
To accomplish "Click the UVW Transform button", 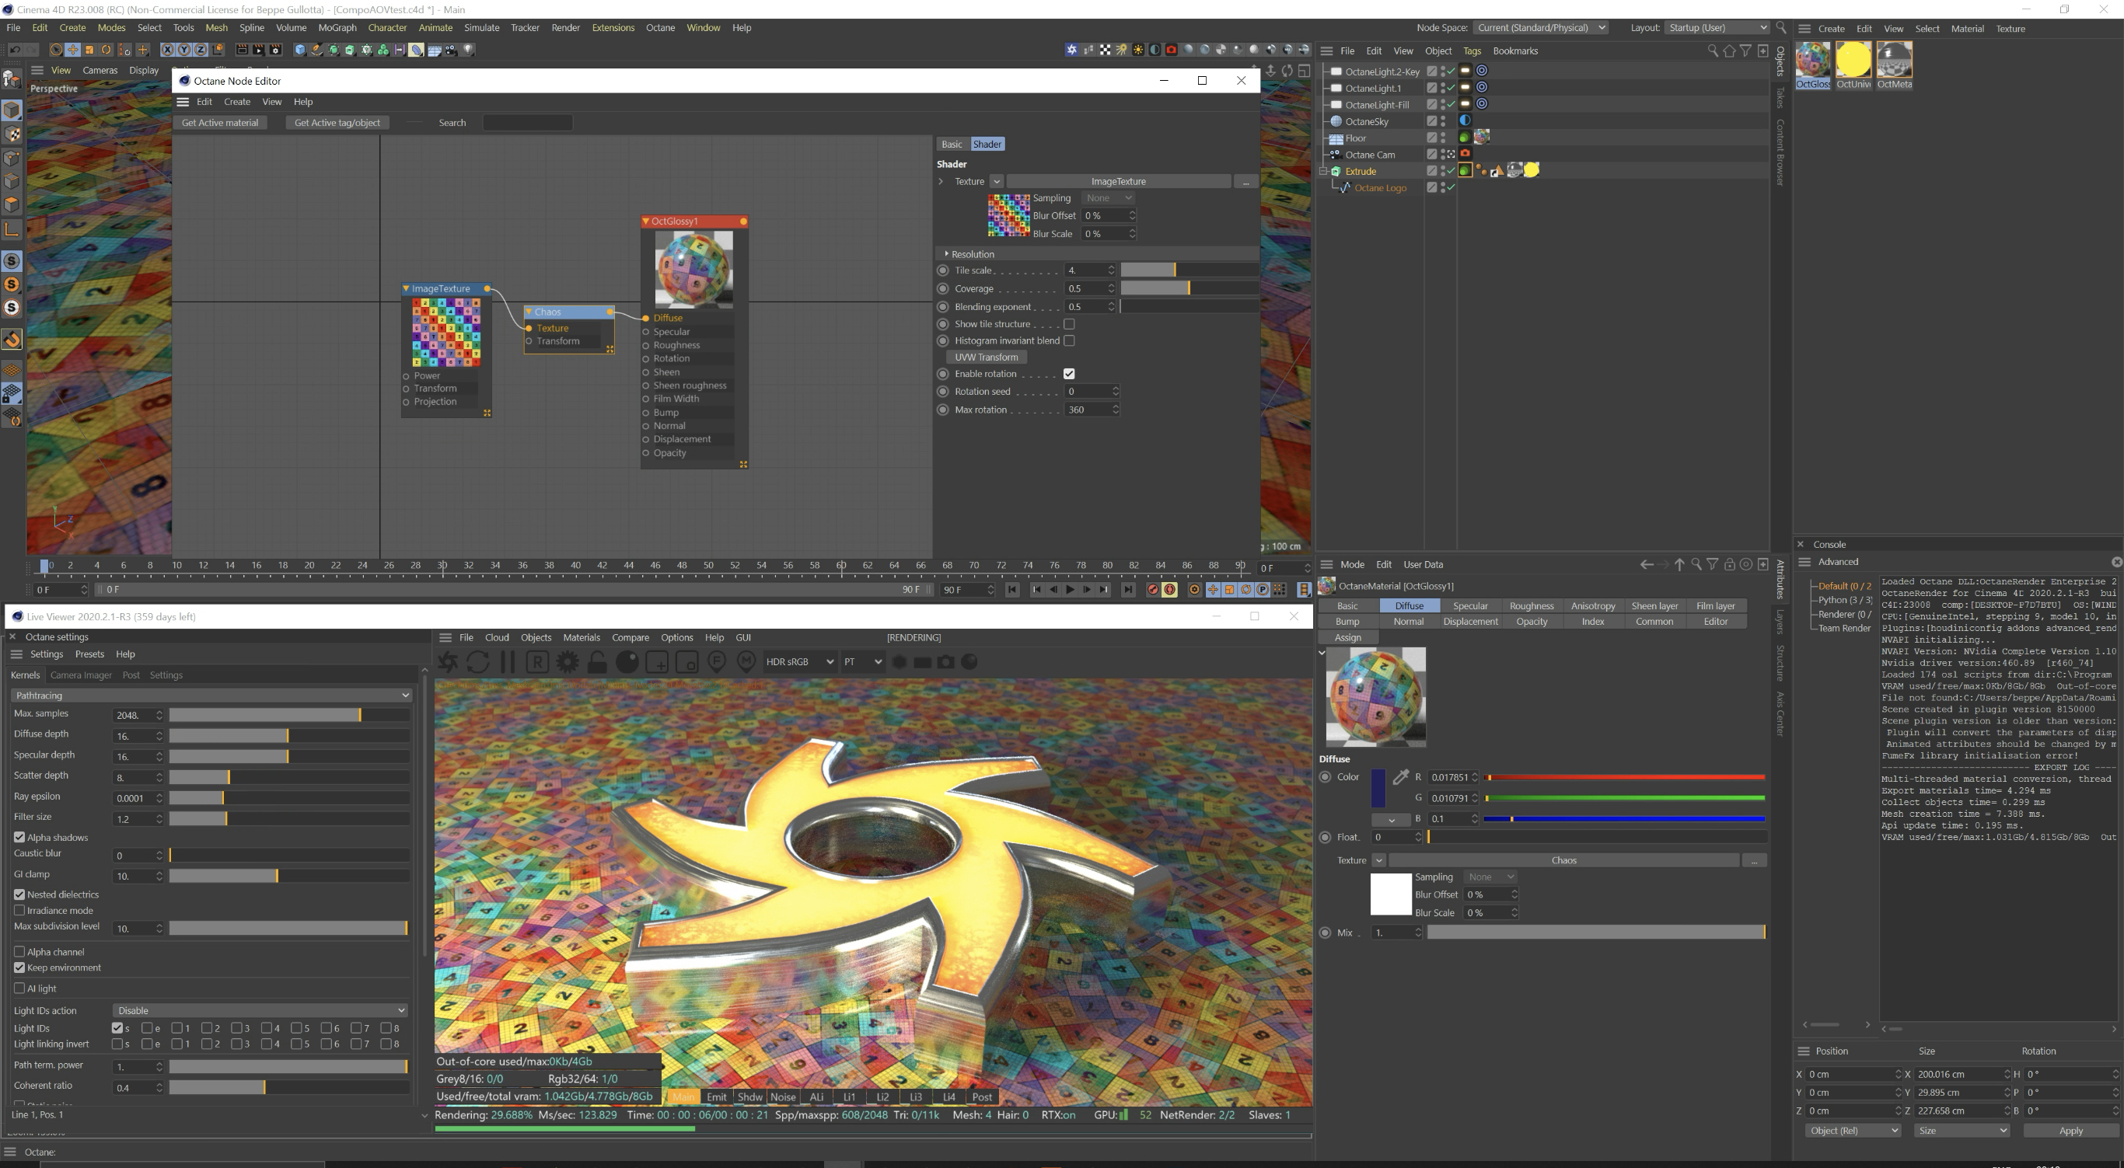I will [x=985, y=357].
